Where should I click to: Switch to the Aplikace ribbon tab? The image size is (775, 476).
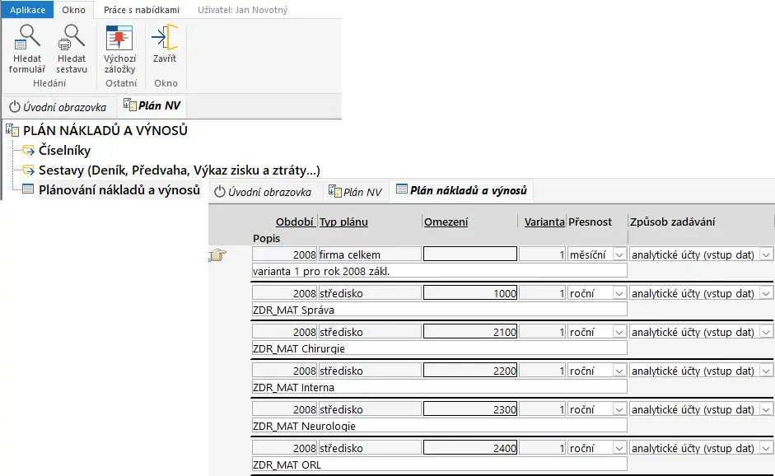click(x=27, y=10)
